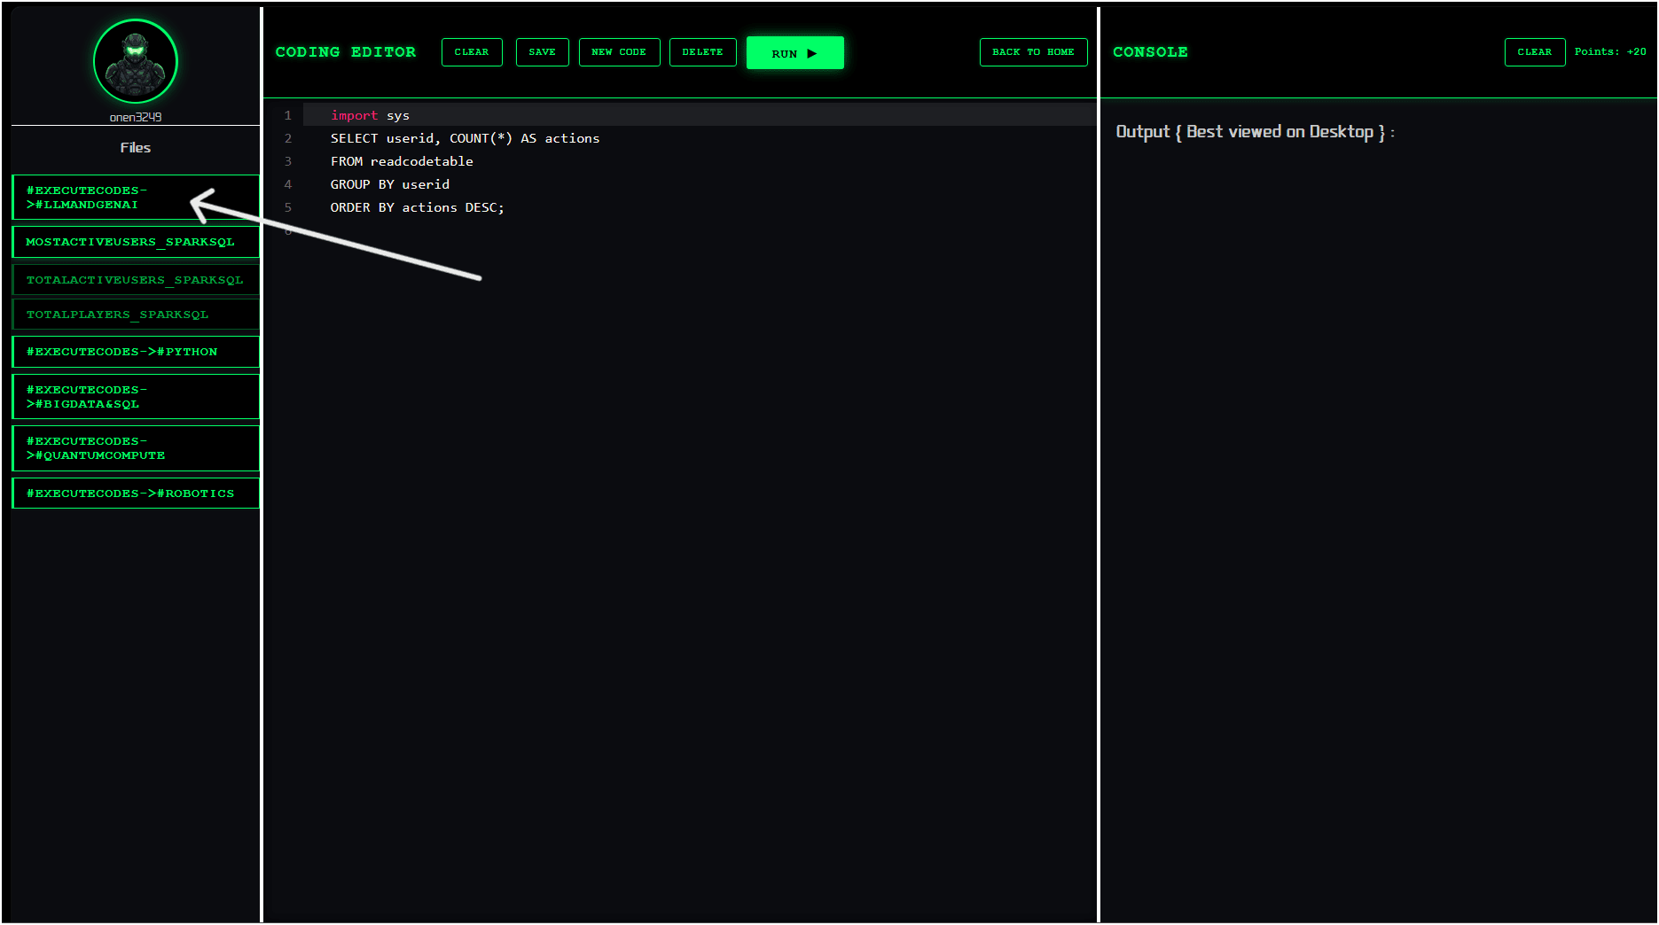Click the DELETE button
1659x925 pixels.
(702, 52)
